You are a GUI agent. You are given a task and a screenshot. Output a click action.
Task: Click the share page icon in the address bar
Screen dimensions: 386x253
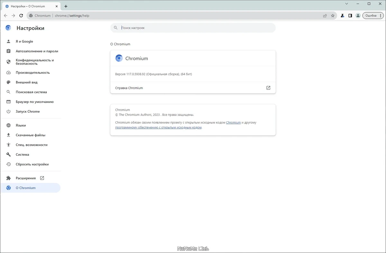click(325, 15)
